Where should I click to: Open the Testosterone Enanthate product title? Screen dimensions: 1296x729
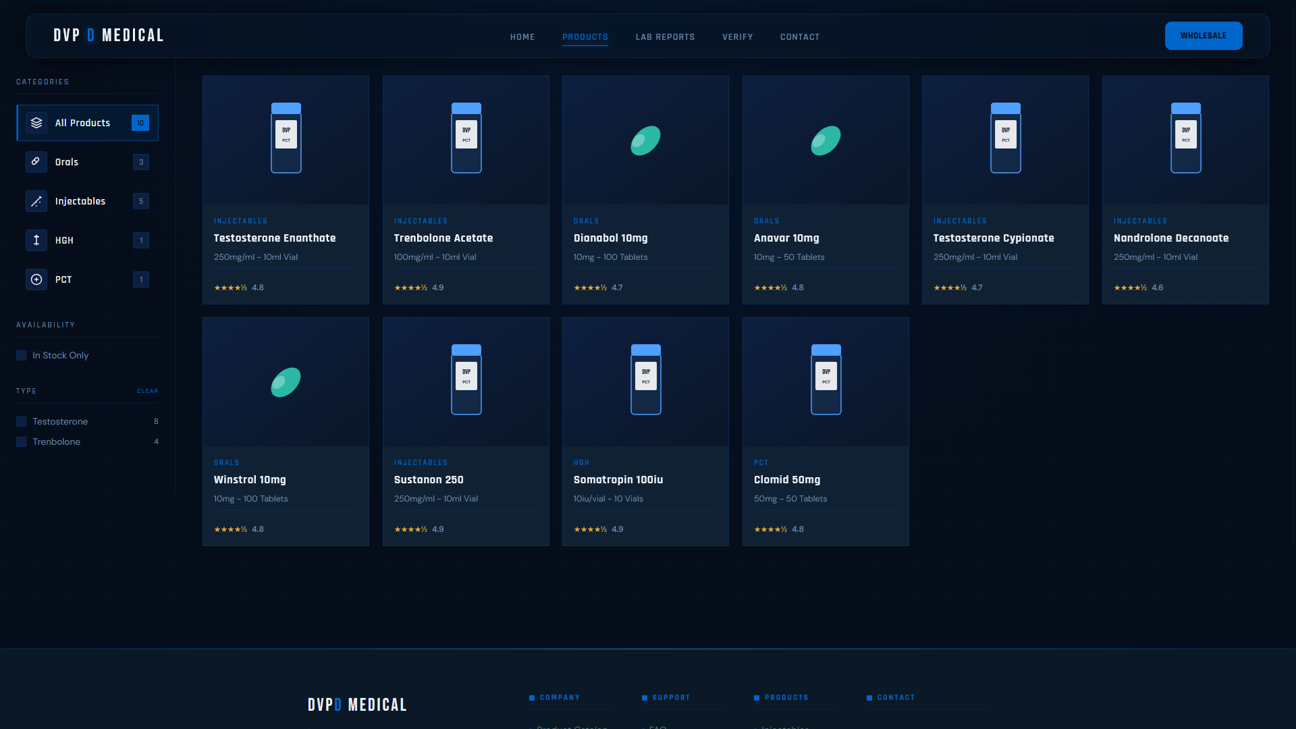tap(275, 238)
